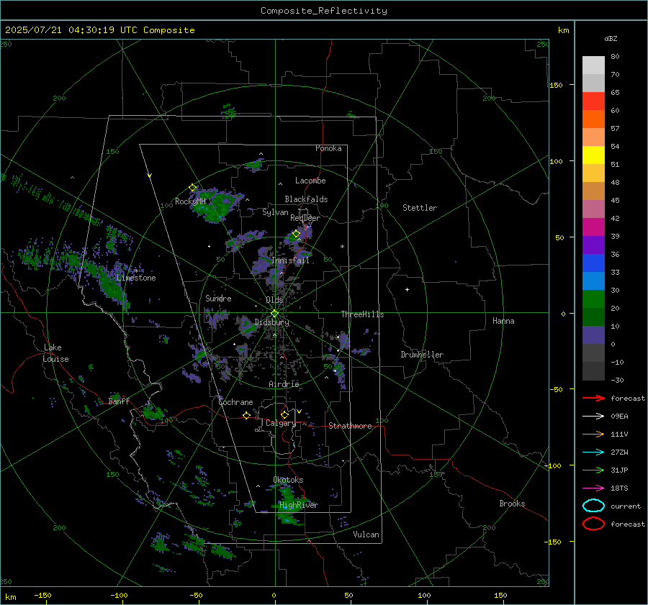This screenshot has height=605, width=648.
Task: Click the yellow 54 dBZ legend swatch
Action: [x=593, y=155]
